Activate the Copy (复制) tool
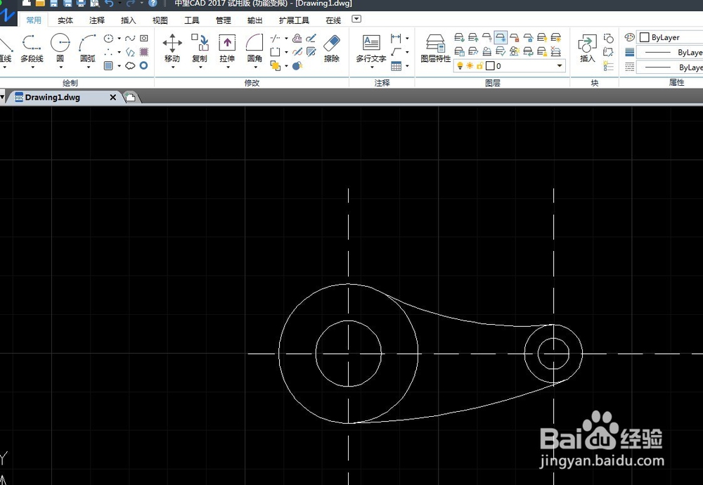Screen dimensions: 703x485 [x=200, y=48]
